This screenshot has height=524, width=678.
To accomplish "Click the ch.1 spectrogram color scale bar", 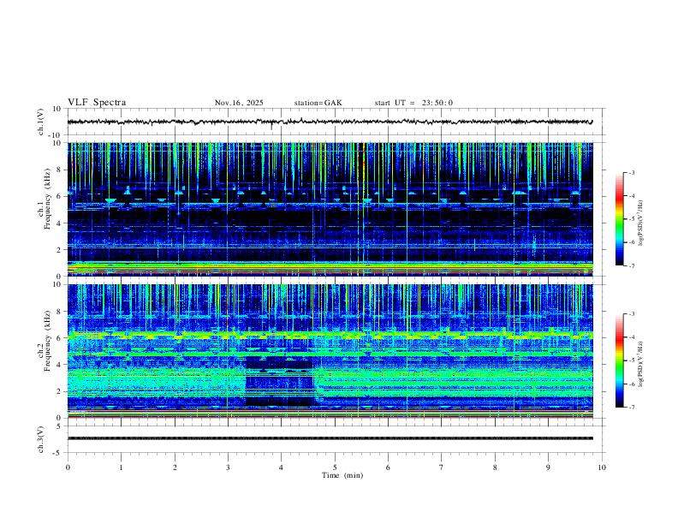I will [x=619, y=219].
